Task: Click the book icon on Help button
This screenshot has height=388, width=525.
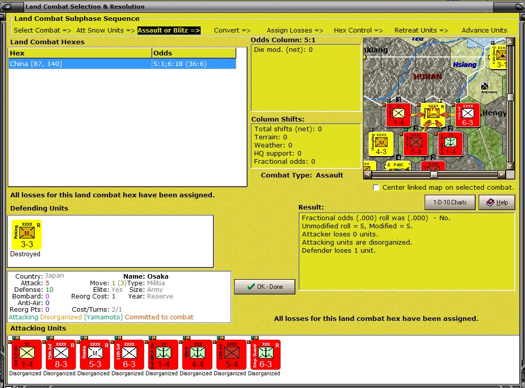Action: [490, 202]
